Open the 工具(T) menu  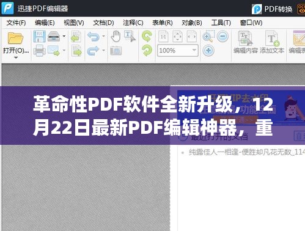[221, 23]
